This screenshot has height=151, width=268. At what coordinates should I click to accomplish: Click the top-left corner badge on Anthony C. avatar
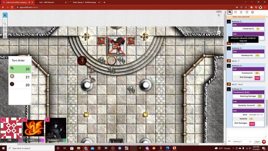(47, 120)
